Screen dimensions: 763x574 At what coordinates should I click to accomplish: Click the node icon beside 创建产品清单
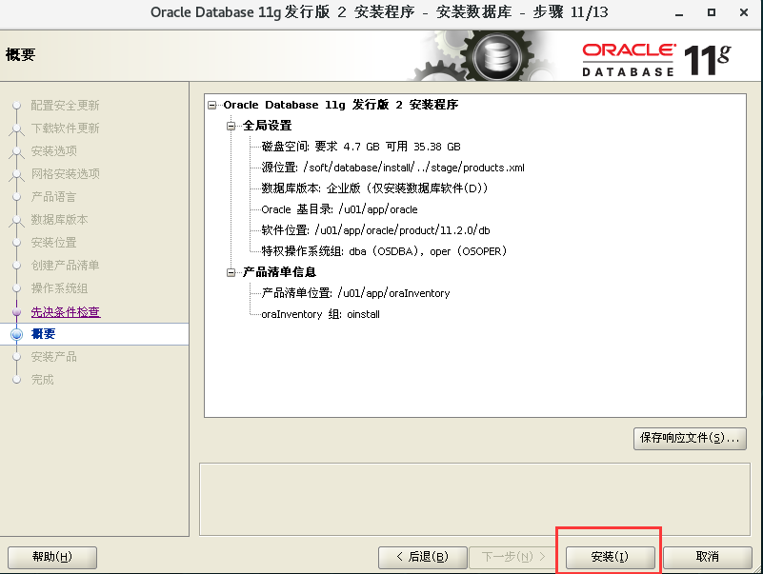point(16,265)
